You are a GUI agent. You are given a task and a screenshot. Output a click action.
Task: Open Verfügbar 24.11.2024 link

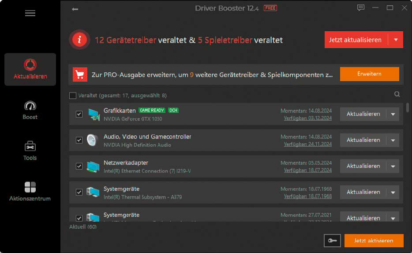308,144
